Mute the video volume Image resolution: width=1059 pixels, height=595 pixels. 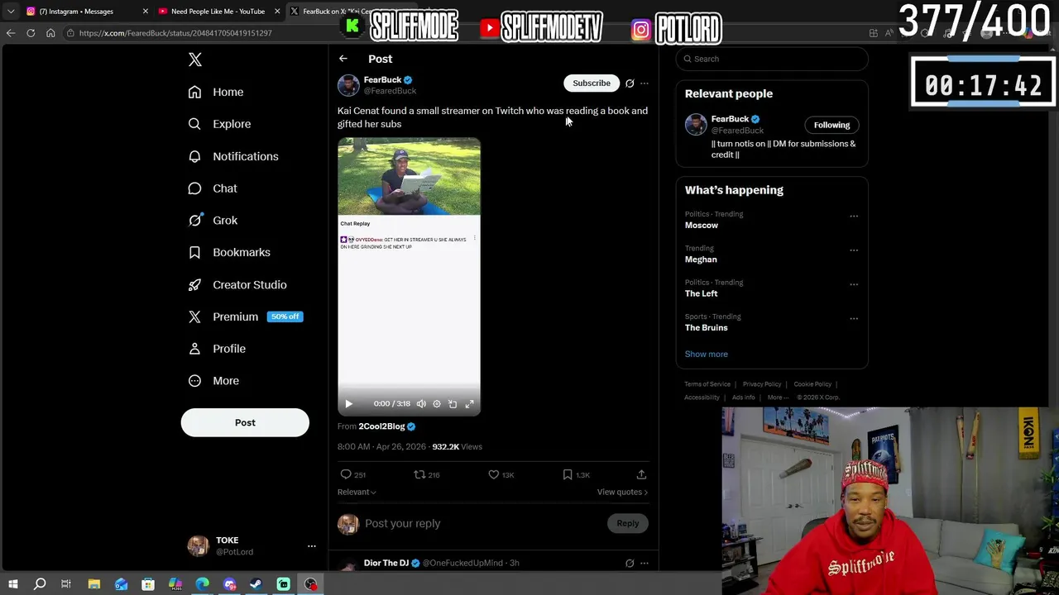(421, 403)
